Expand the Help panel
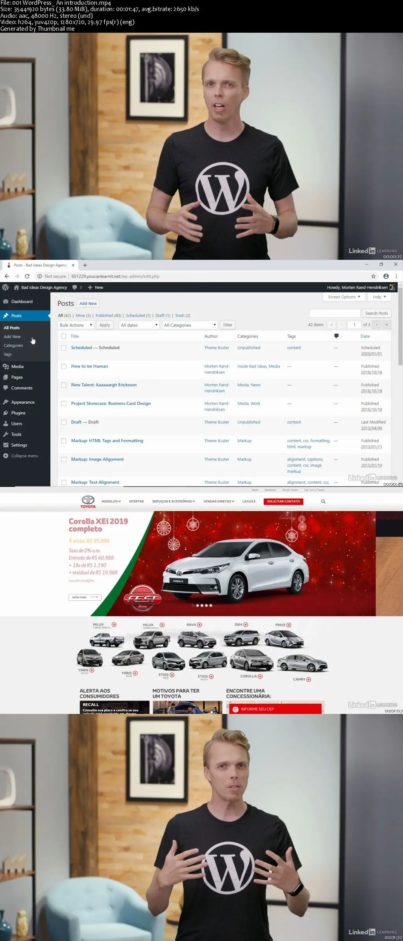Viewport: 403px width, 941px height. tap(379, 297)
